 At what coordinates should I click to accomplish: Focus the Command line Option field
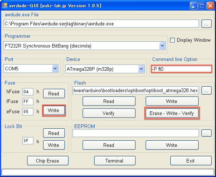pyautogui.click(x=181, y=69)
